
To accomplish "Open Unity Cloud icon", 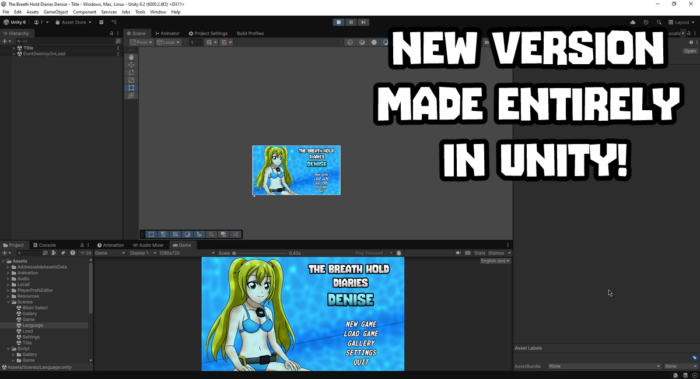I will coord(633,22).
